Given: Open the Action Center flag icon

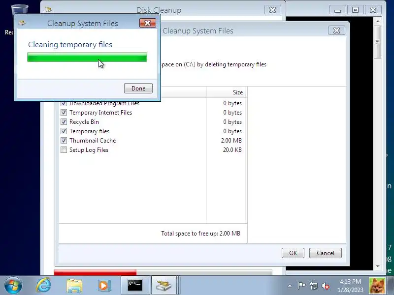Looking at the screenshot, I should [x=301, y=286].
